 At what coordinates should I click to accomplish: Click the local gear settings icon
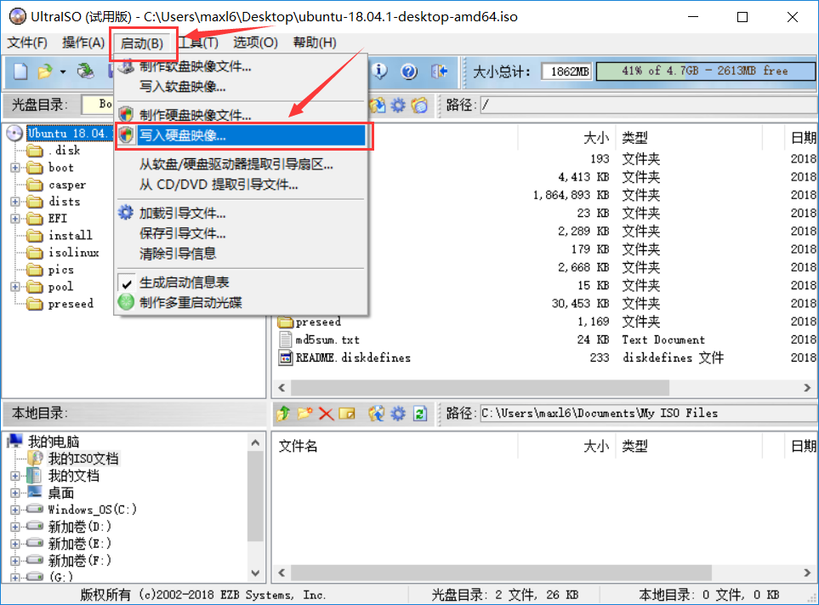(398, 414)
